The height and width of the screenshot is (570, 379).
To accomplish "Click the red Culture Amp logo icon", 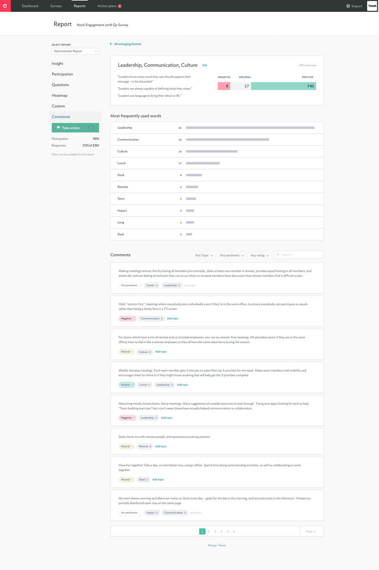I will tap(5, 6).
